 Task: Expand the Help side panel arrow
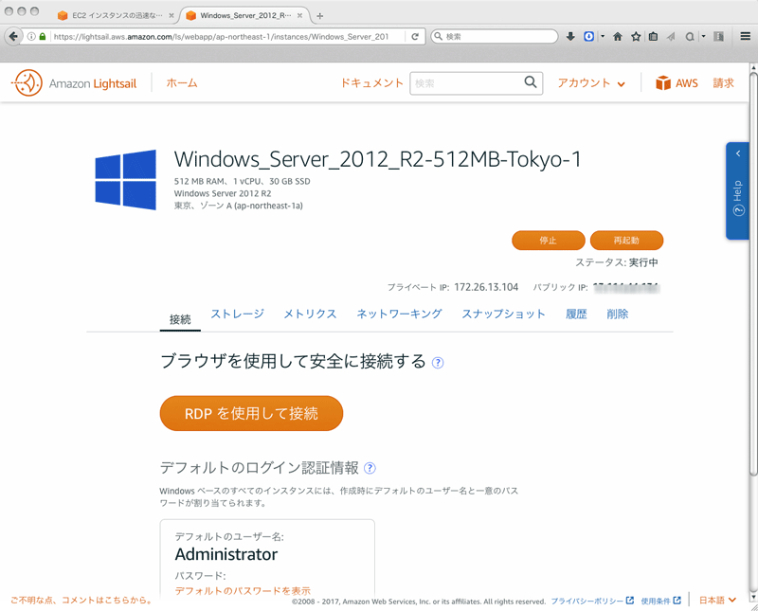738,153
